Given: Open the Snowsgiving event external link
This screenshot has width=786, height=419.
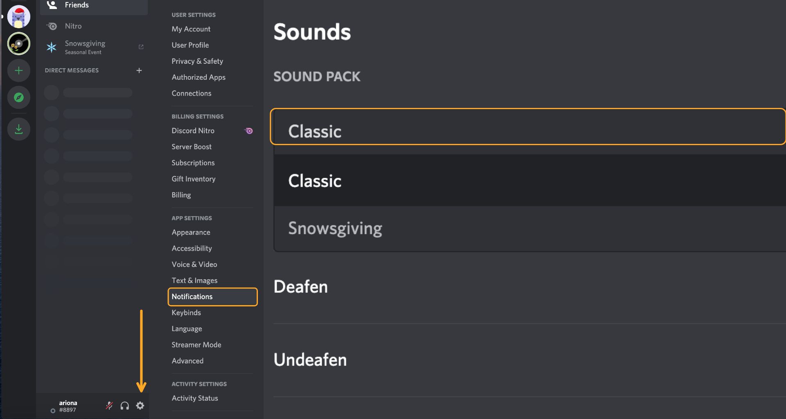Looking at the screenshot, I should pyautogui.click(x=141, y=47).
